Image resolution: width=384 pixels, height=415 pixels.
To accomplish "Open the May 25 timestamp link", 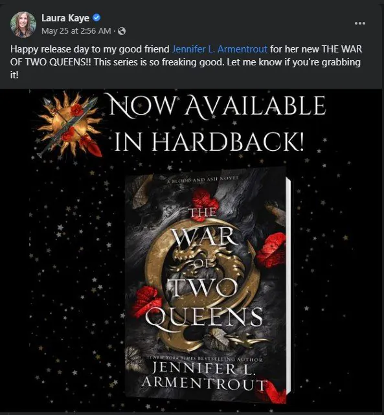I will 76,31.
